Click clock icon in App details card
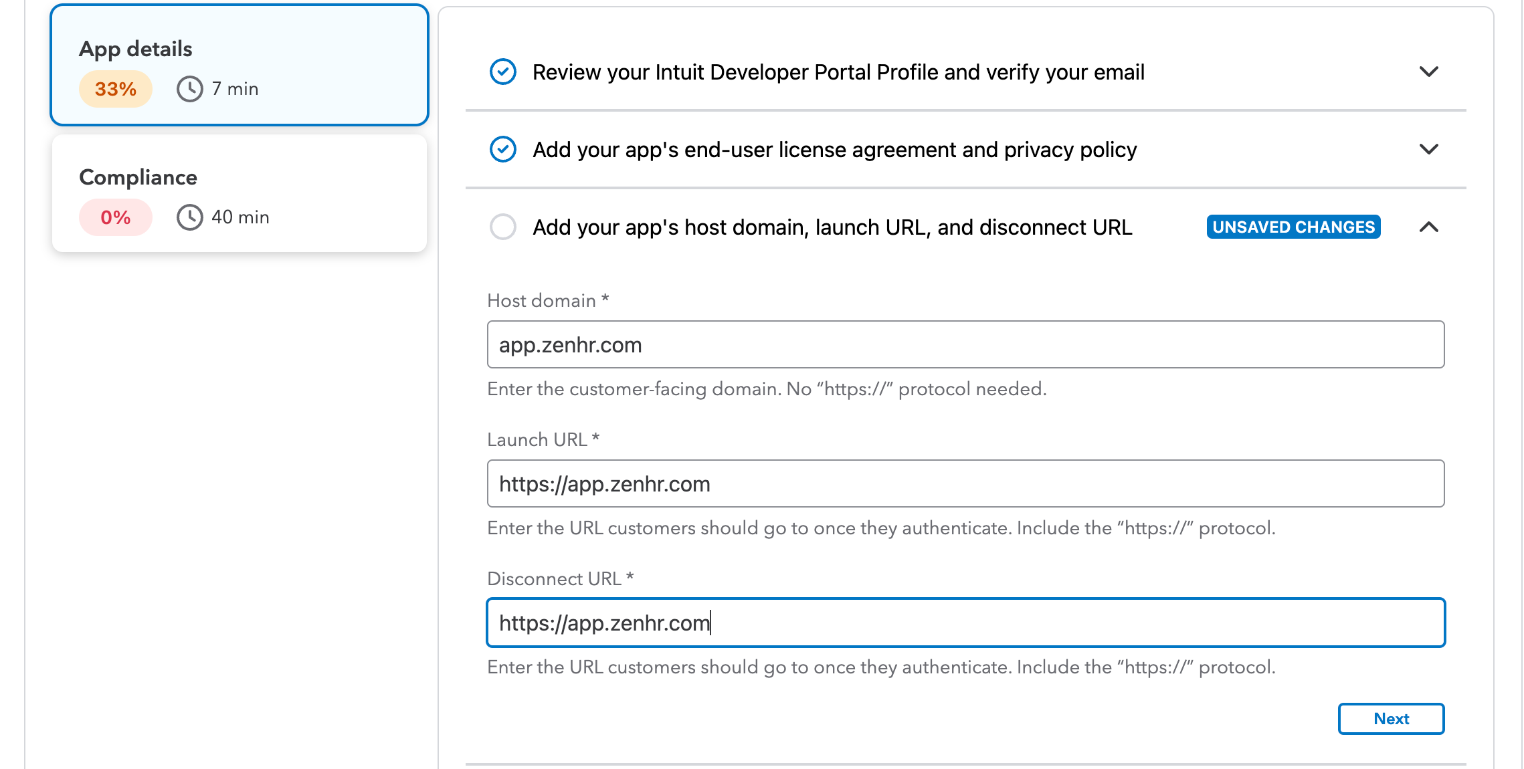The height and width of the screenshot is (769, 1524). pyautogui.click(x=190, y=89)
